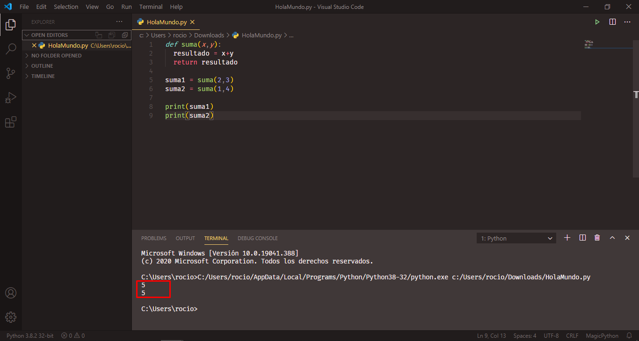Select HolaMundo.py in Open Editors list
639x341 pixels.
click(68, 46)
